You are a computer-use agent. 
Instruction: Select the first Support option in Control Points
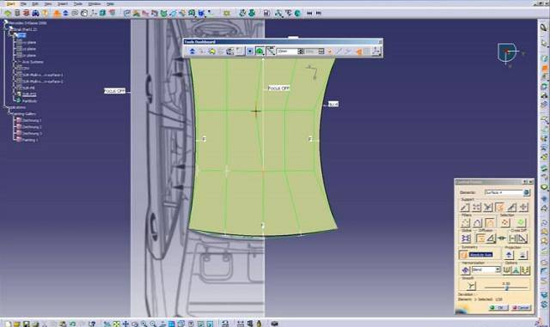pyautogui.click(x=465, y=207)
